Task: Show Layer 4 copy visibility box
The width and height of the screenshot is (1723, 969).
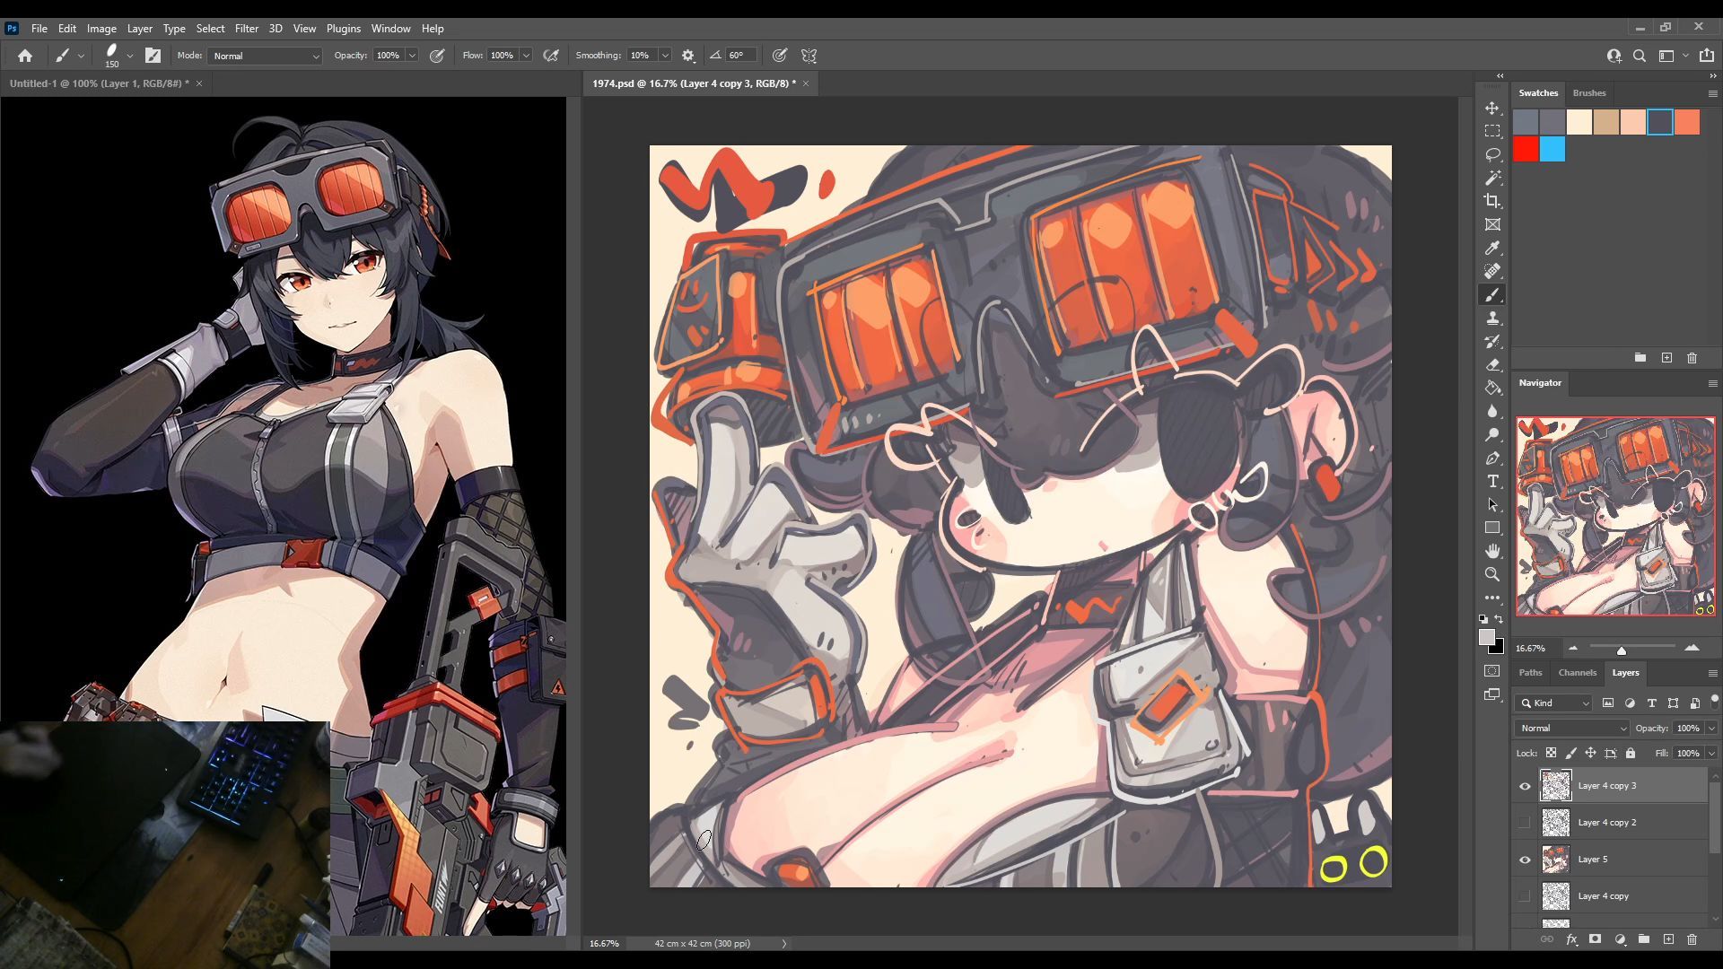Action: [x=1525, y=896]
